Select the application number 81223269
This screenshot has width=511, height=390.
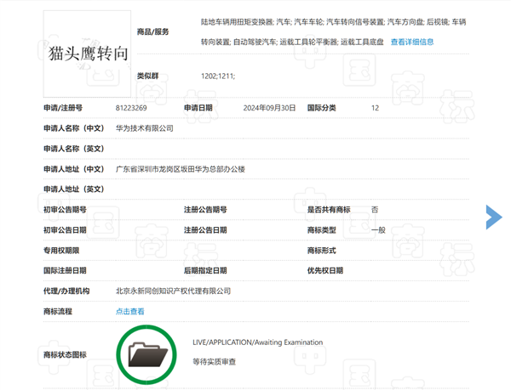(131, 108)
